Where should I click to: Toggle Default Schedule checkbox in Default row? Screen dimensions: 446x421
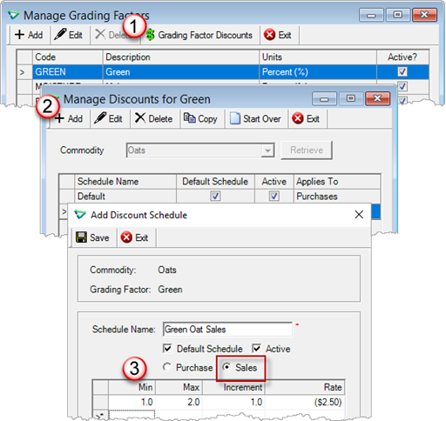(x=215, y=197)
